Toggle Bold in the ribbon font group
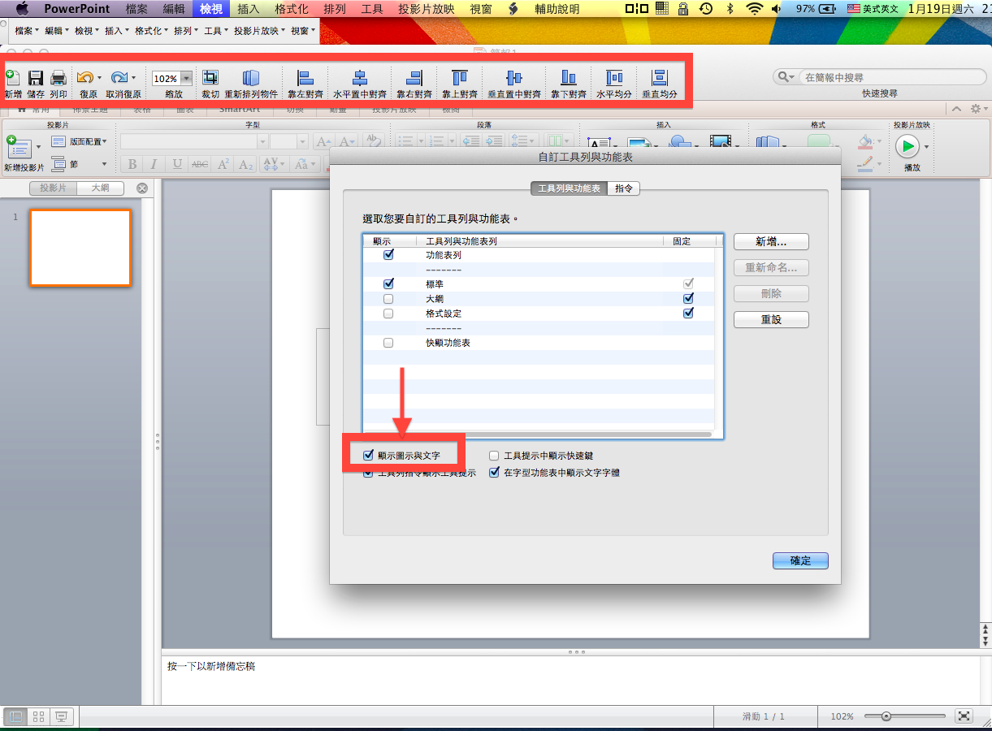992x731 pixels. [132, 164]
